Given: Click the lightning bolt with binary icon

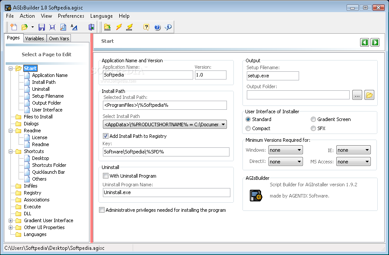Looking at the screenshot, I should click(x=129, y=27).
